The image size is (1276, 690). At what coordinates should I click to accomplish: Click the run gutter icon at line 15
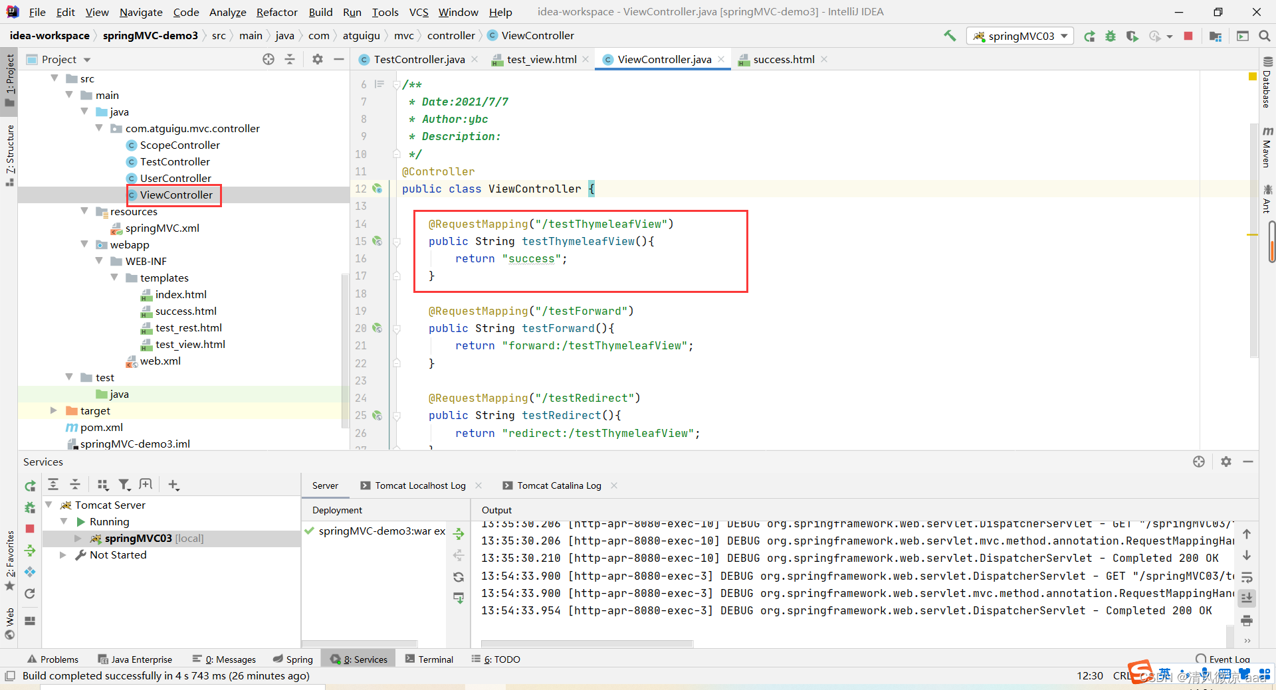377,241
